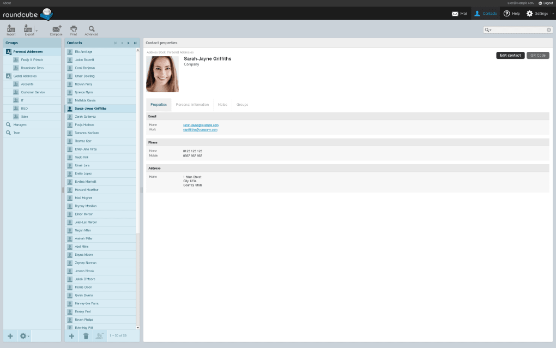Open group options gear menu

coord(25,336)
